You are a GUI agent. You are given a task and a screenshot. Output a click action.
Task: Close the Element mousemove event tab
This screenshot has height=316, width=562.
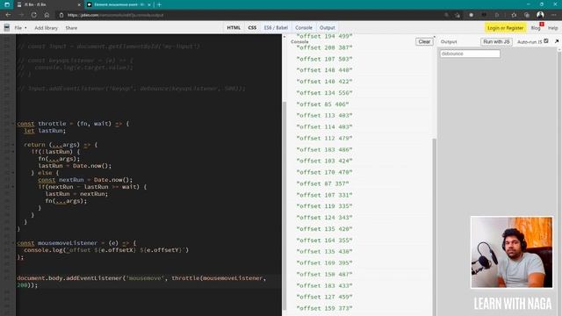tap(149, 4)
